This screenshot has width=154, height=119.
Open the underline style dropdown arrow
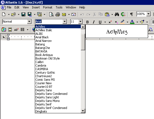coord(105,22)
